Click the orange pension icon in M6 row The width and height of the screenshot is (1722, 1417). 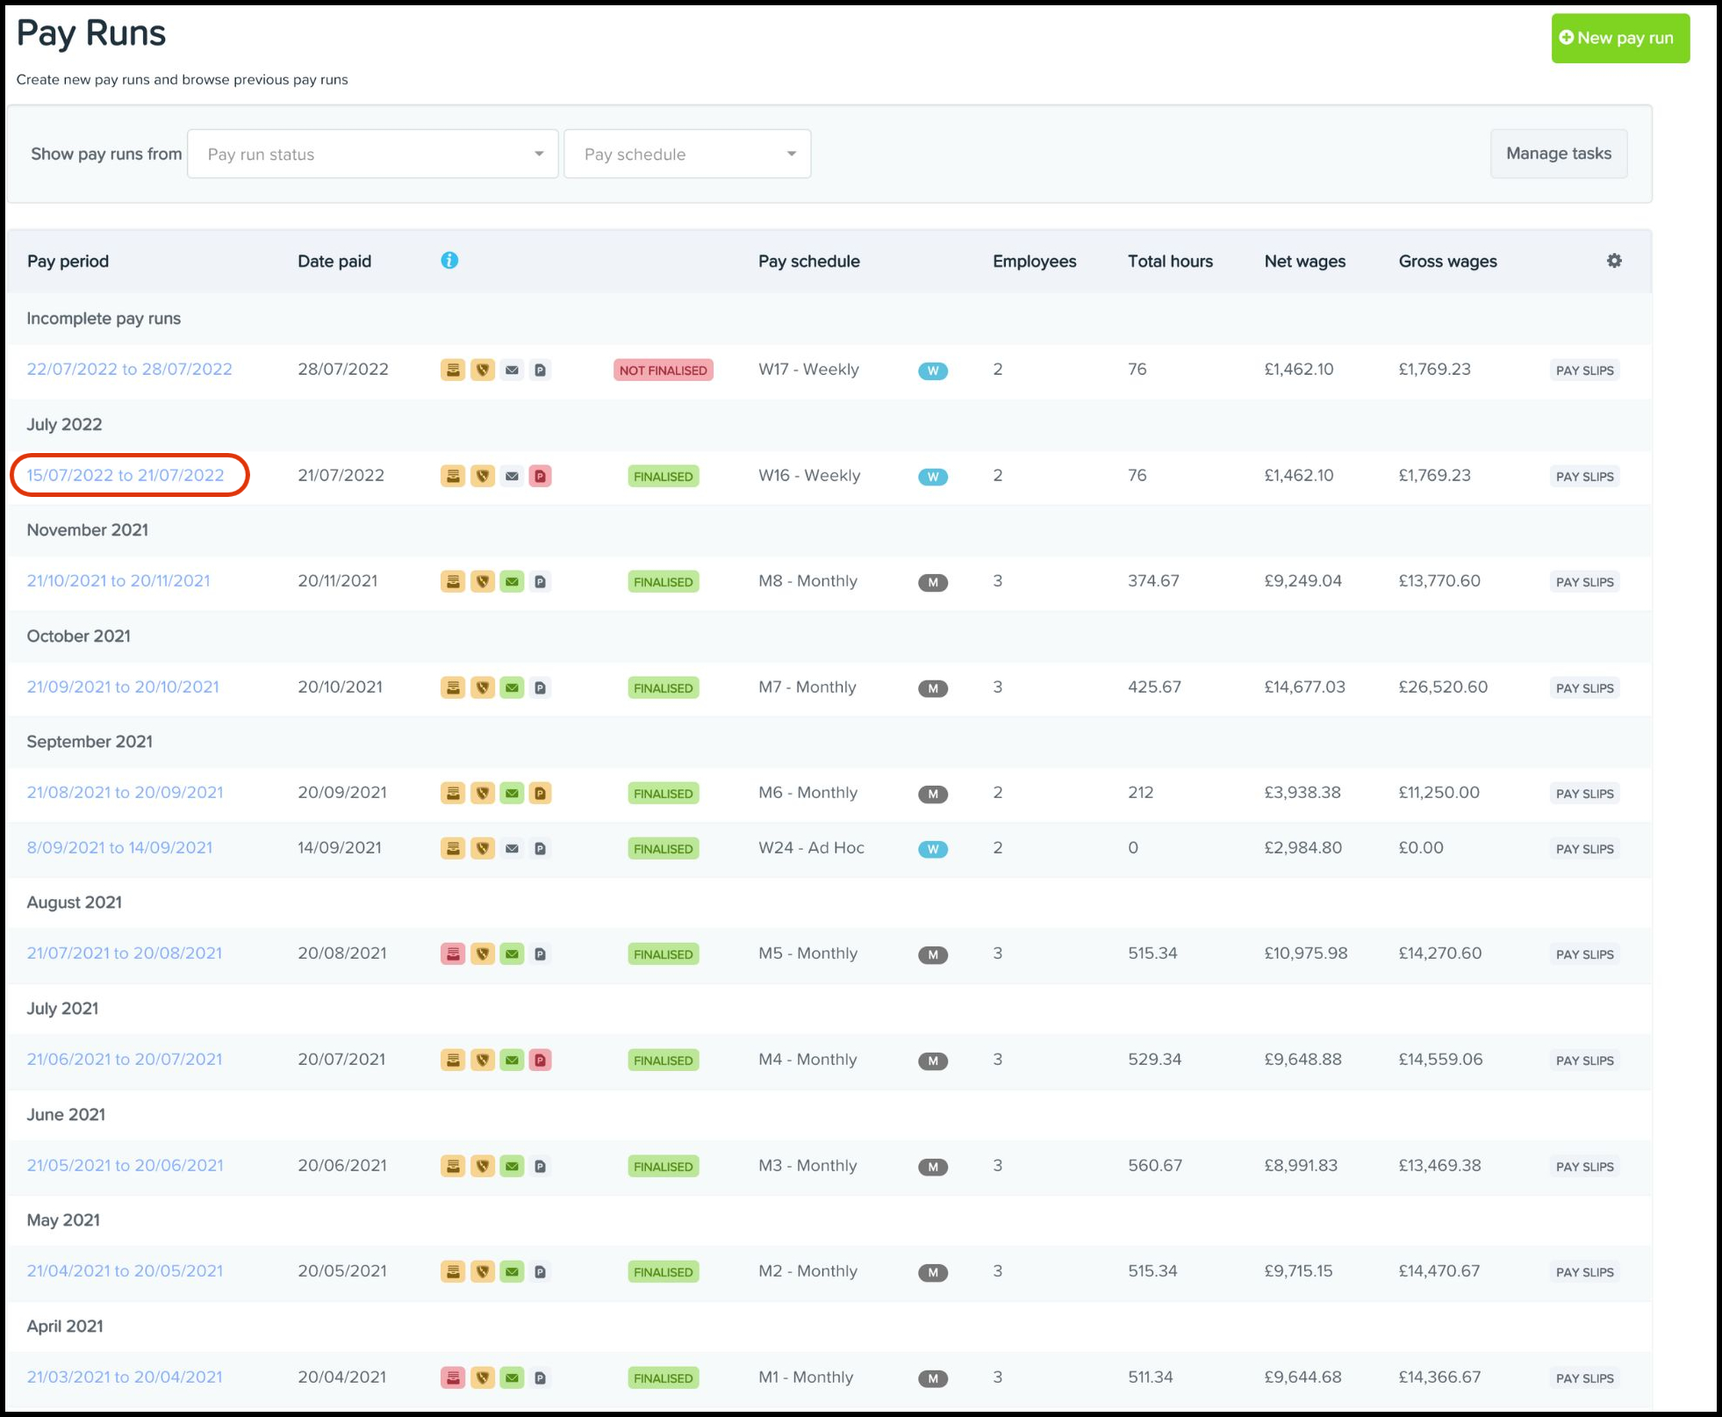pos(541,793)
